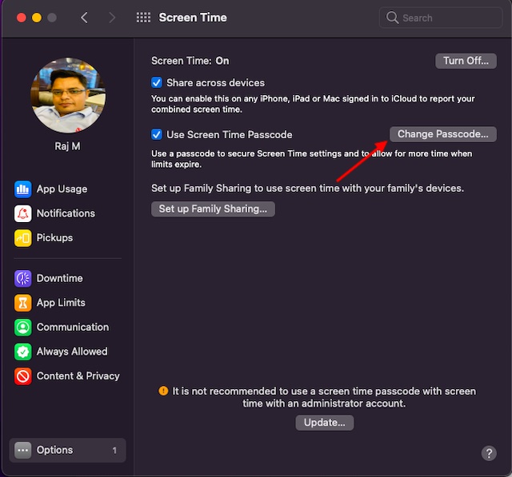The height and width of the screenshot is (477, 512).
Task: Uncheck Share across devices
Action: tap(157, 83)
